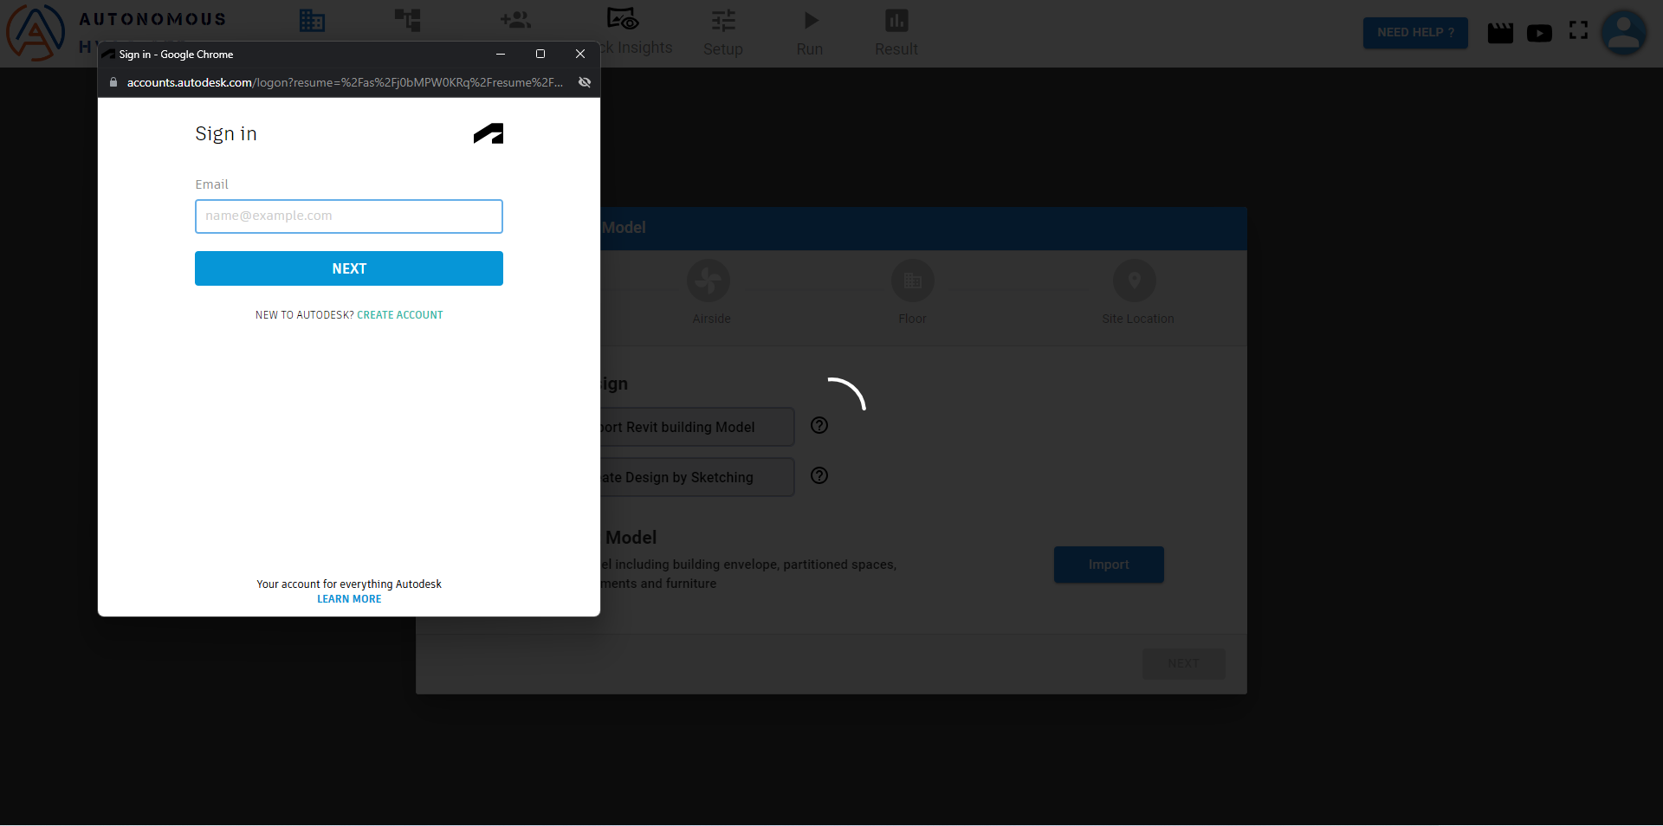The width and height of the screenshot is (1663, 826).
Task: Open the YouTube icon in the header
Action: 1539,33
